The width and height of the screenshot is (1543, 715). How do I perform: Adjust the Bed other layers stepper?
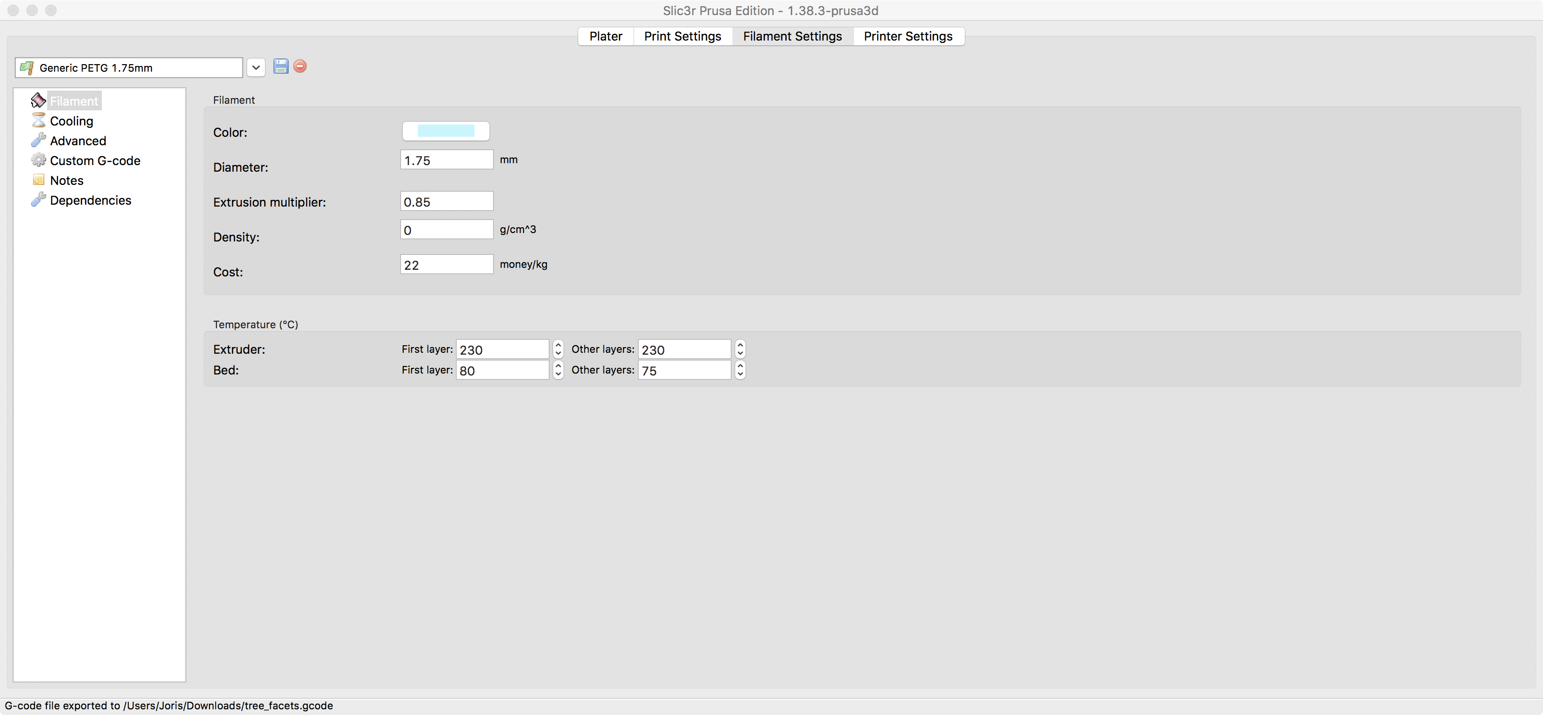coord(740,370)
